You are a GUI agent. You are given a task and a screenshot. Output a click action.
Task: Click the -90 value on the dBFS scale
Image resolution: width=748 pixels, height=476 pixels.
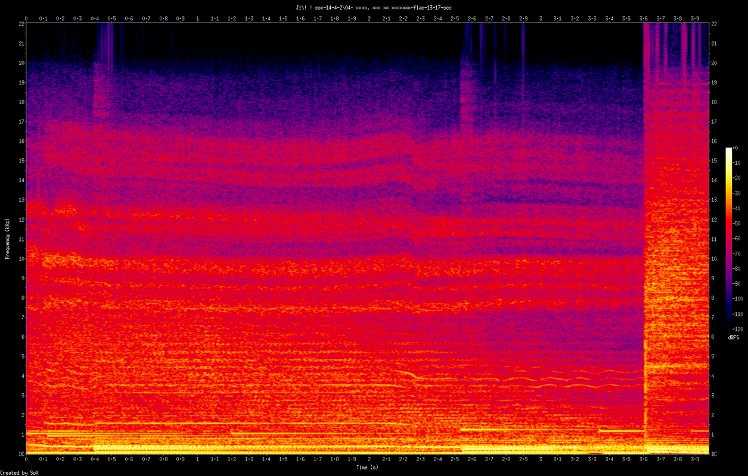click(x=737, y=284)
